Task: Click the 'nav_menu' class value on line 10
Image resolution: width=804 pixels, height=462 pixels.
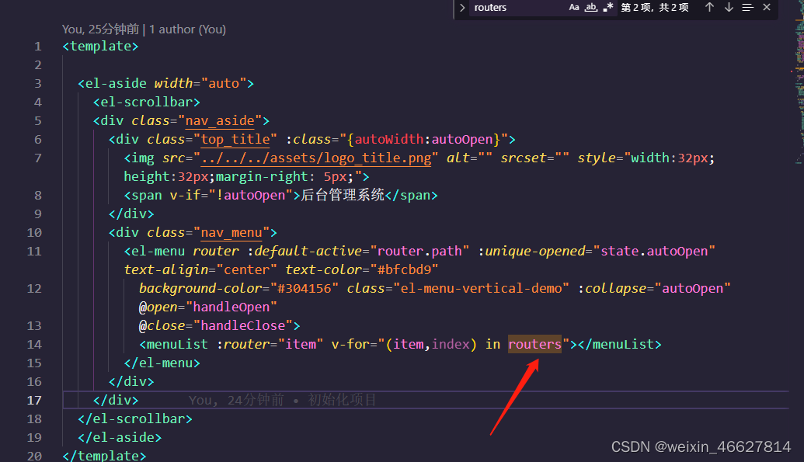Action: (x=232, y=232)
